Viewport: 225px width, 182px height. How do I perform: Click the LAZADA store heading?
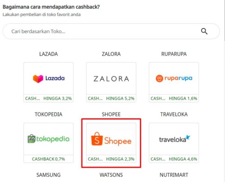(48, 54)
